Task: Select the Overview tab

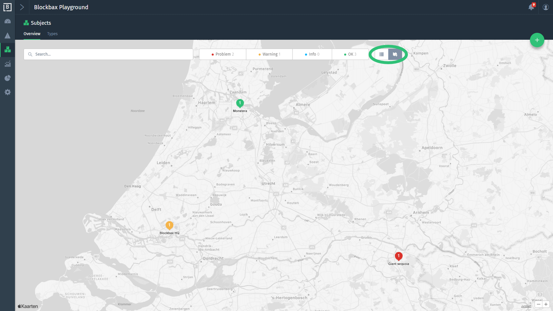Action: coord(32,34)
